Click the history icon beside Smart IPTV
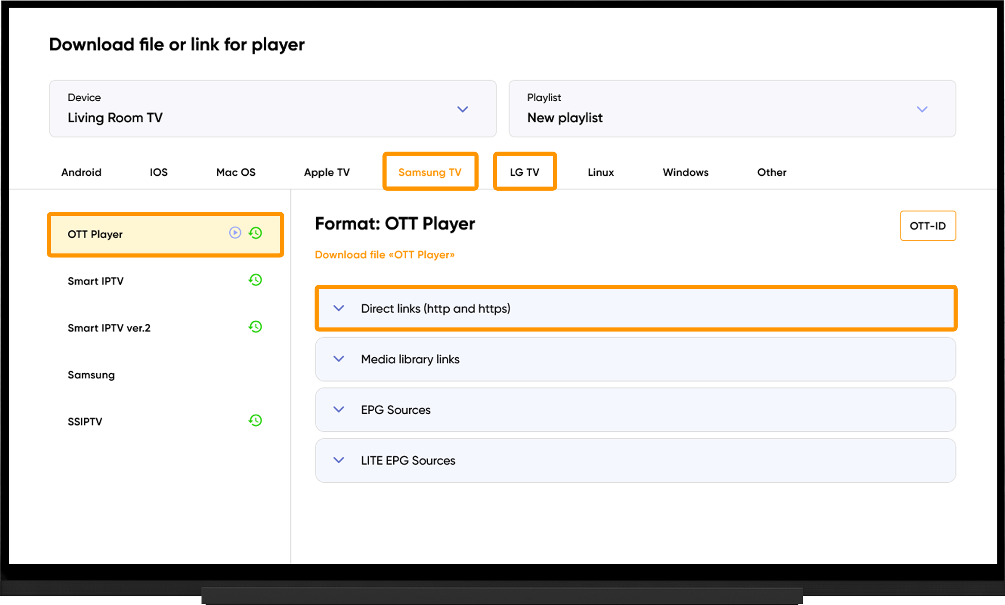The width and height of the screenshot is (1005, 605). pyautogui.click(x=255, y=280)
